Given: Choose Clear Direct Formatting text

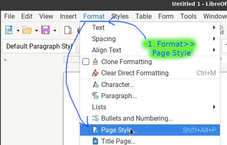Looking at the screenshot, I should (135, 73).
